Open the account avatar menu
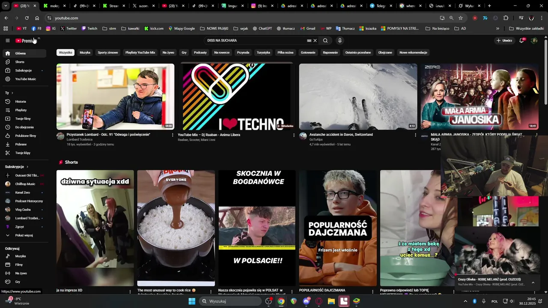 coord(534,41)
